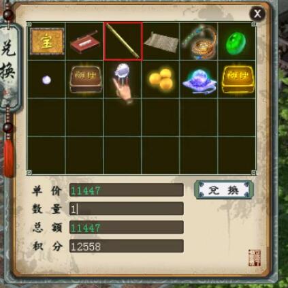Image resolution: width=288 pixels, height=288 pixels.
Task: Pick the shining golden treasure chest
Action: (237, 79)
